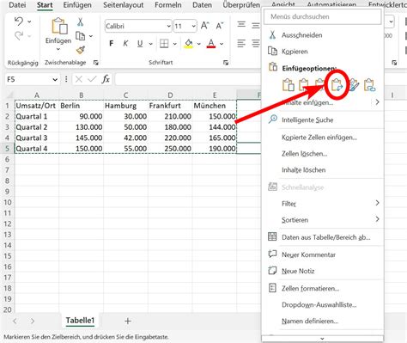Click the fx insert function icon
The height and width of the screenshot is (343, 407).
point(106,79)
